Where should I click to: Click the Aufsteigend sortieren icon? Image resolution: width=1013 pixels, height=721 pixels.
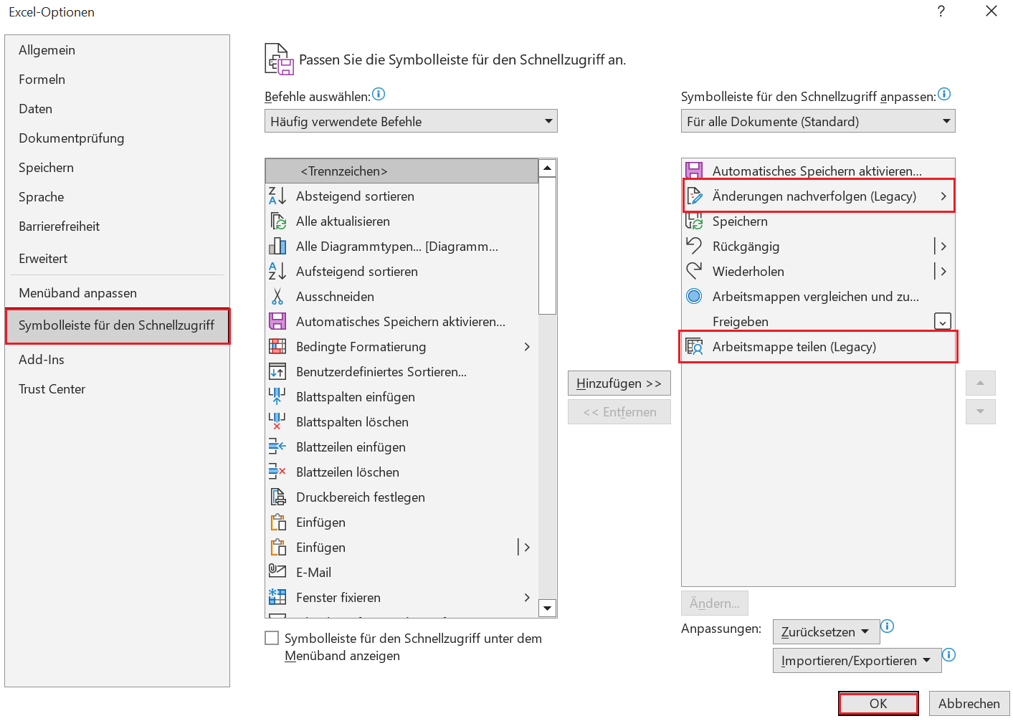click(277, 271)
